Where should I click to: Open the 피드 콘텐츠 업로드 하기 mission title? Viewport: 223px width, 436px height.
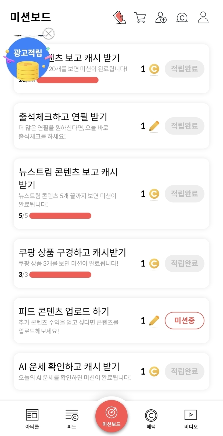click(64, 311)
